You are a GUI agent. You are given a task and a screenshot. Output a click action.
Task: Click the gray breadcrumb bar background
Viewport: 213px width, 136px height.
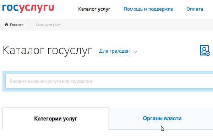click(x=136, y=25)
